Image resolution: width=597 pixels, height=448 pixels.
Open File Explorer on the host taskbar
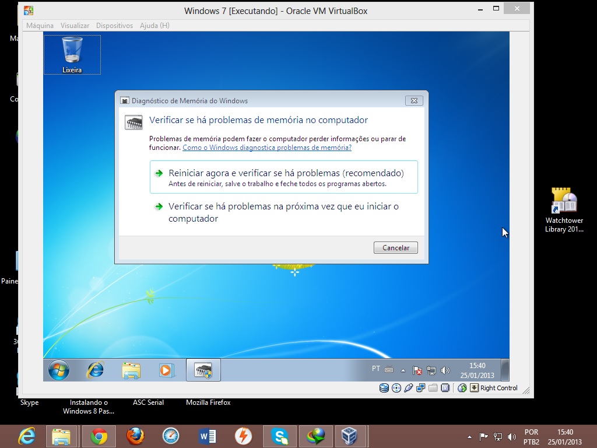pyautogui.click(x=61, y=436)
